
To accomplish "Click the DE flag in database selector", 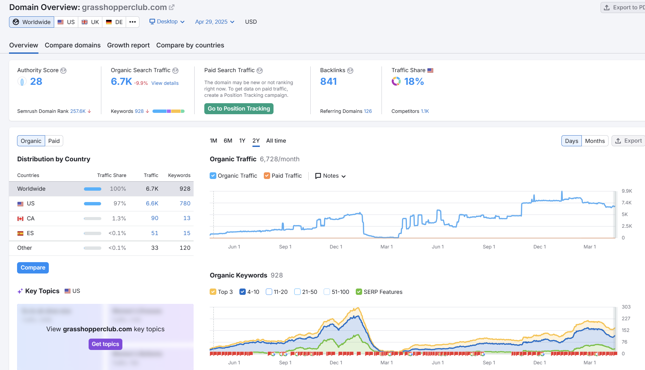I will tap(109, 22).
